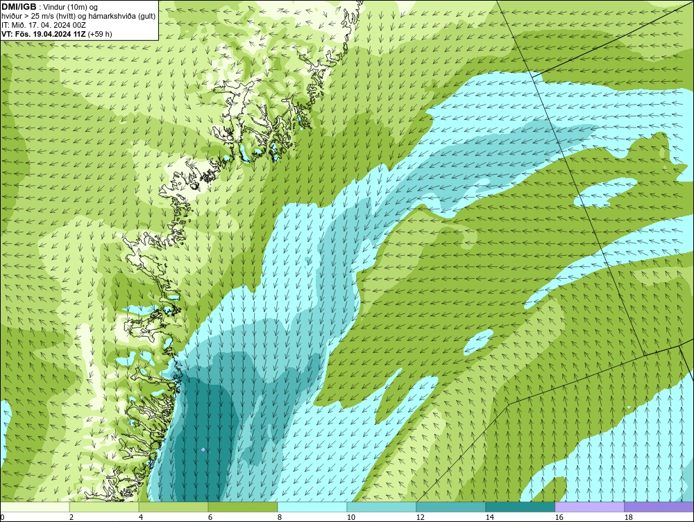This screenshot has height=522, width=694.
Task: Click the 12-14 m/s teal legend swatch
Action: (x=450, y=507)
